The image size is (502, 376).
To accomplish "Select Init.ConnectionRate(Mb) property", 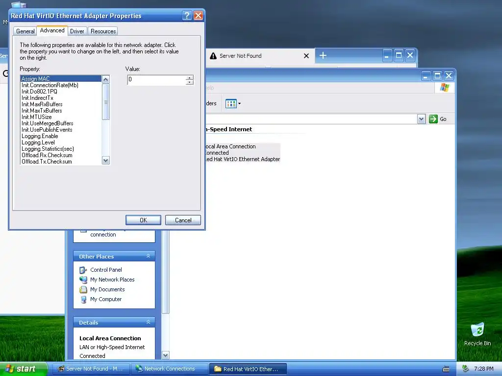I will click(x=61, y=85).
